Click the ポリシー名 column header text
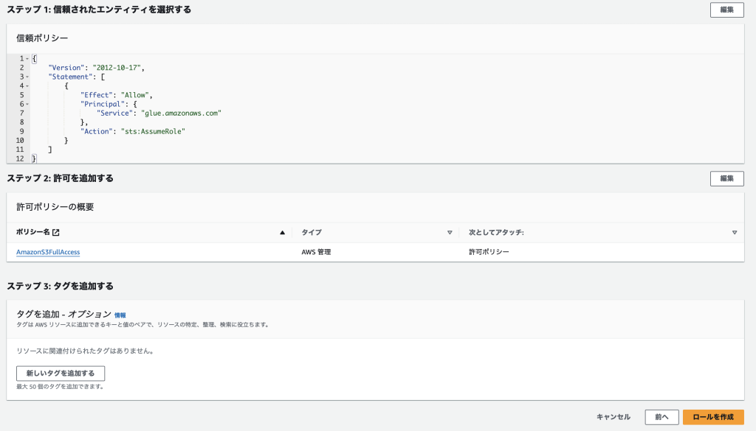Viewport: 756px width, 431px height. tap(33, 233)
